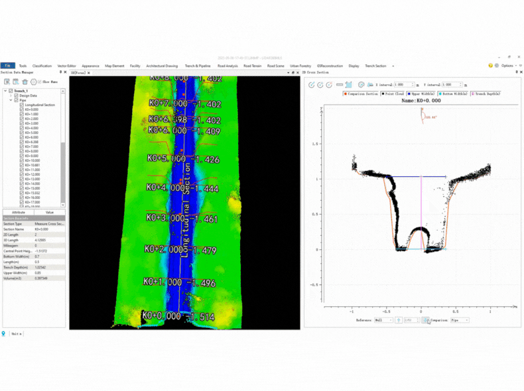Toggle the Show Name checkbox
This screenshot has width=524, height=391.
[40, 82]
